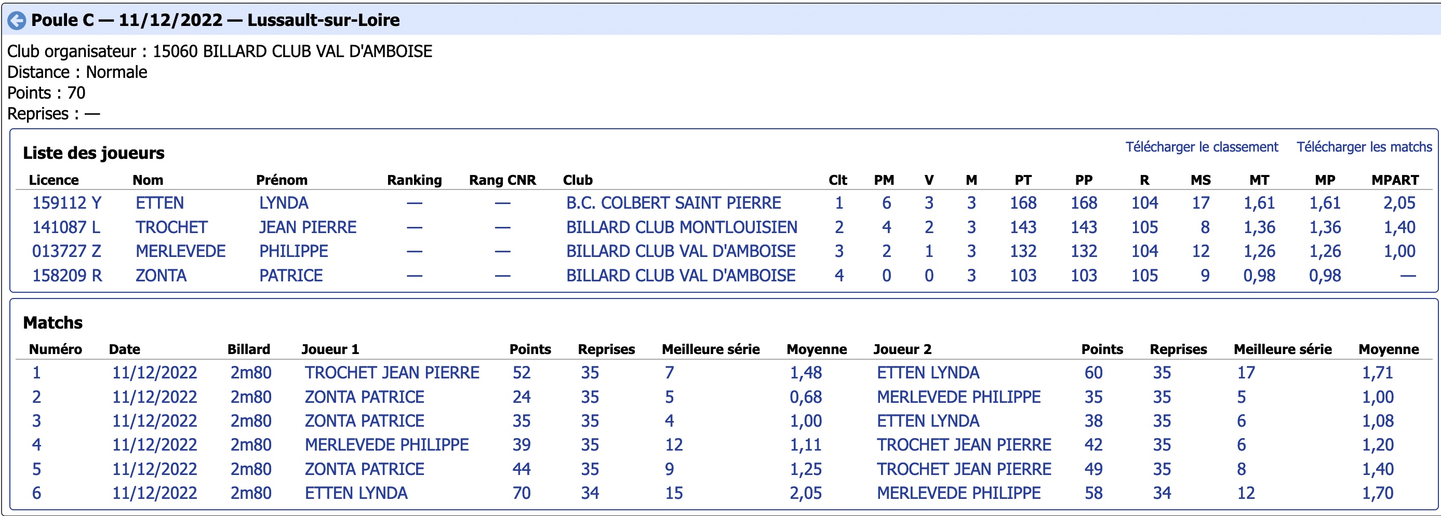Open club B.C. COLBERT SAINT PIERRE
Image resolution: width=1441 pixels, height=516 pixels.
click(x=673, y=203)
